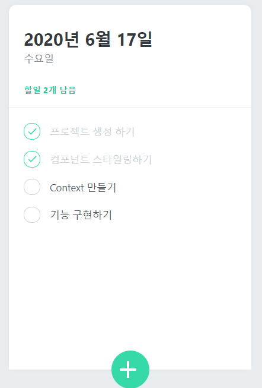Image resolution: width=262 pixels, height=388 pixels.
Task: Check the Context 만들기 todo circle
Action: pyautogui.click(x=32, y=187)
